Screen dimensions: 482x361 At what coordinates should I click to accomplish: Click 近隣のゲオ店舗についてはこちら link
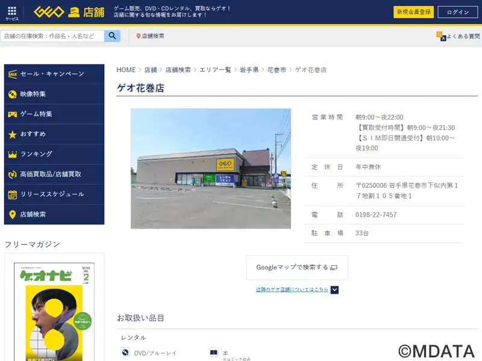coord(292,289)
